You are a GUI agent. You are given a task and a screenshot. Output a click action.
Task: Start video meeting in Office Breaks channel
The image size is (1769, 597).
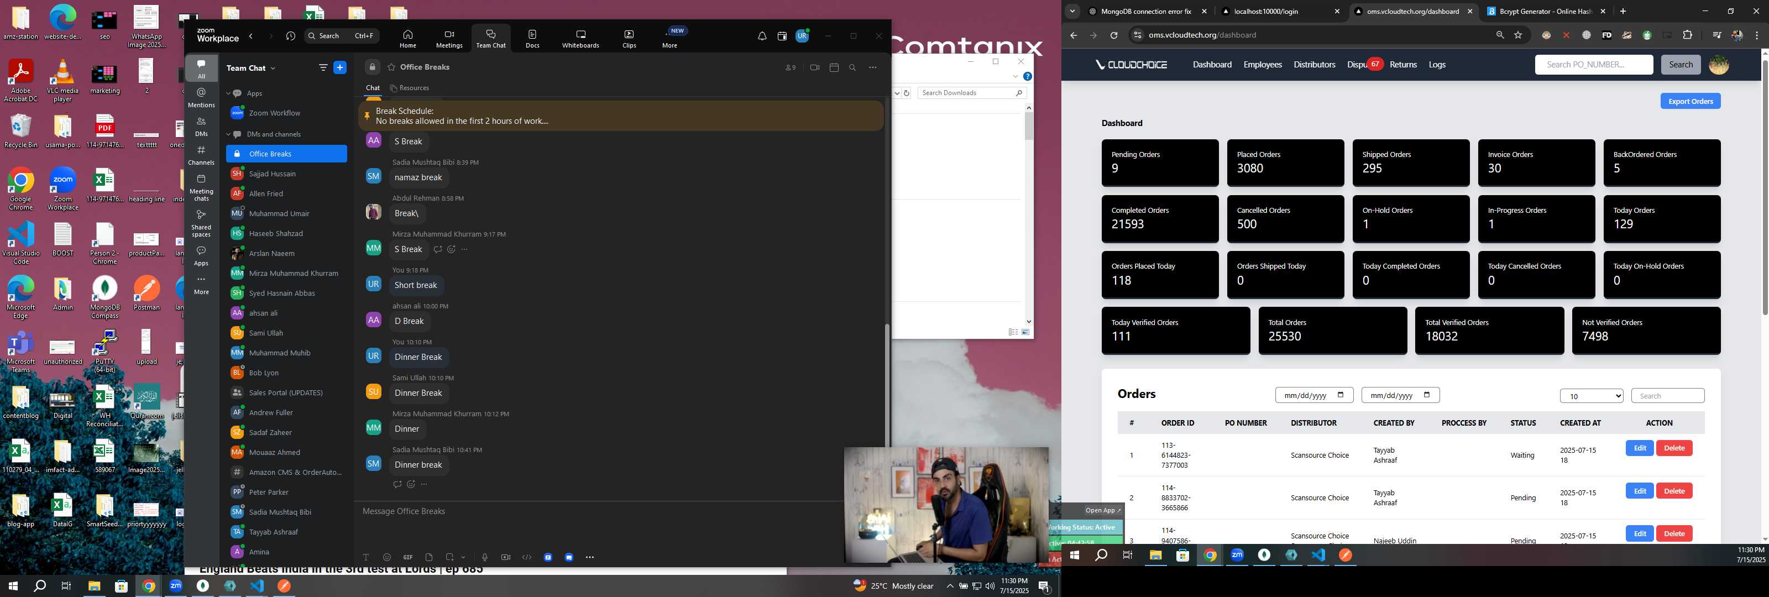click(814, 67)
